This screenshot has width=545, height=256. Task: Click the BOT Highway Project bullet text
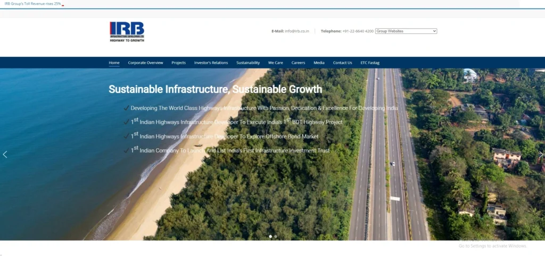237,122
